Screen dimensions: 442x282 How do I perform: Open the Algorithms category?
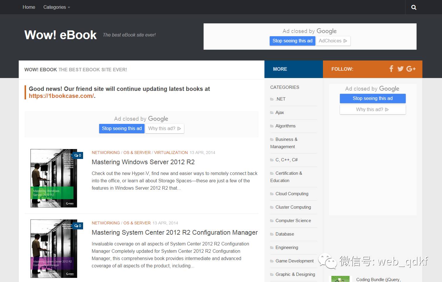click(x=286, y=126)
